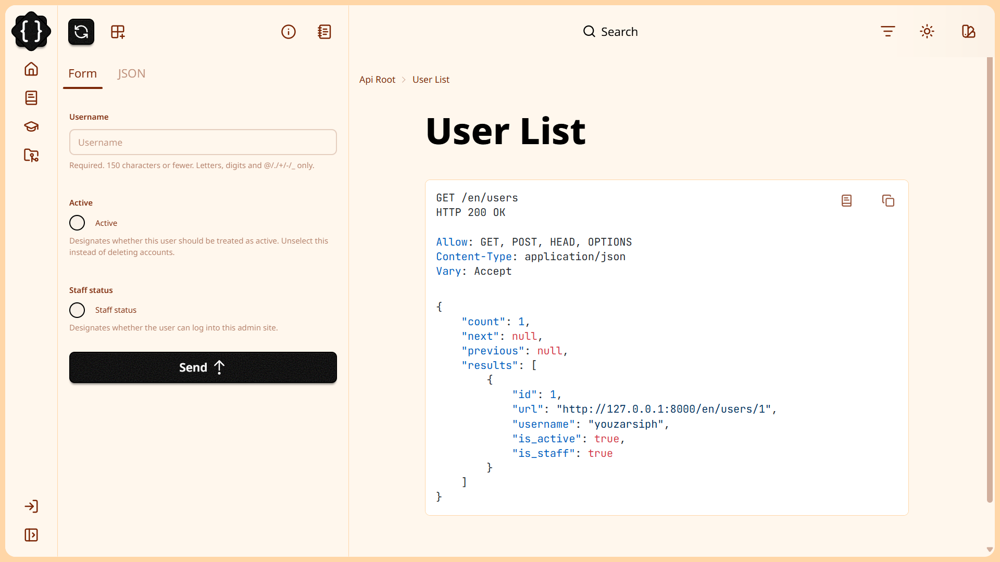Viewport: 1000px width, 562px height.
Task: Click the grid-plus icon next to refresh
Action: pos(117,32)
